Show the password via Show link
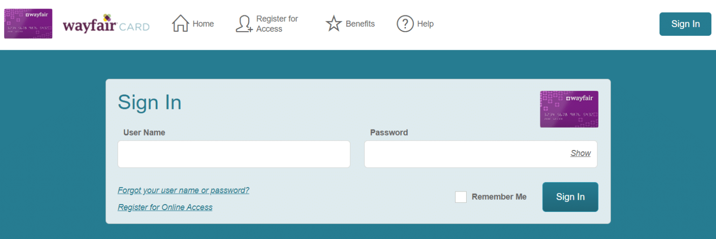716x239 pixels. [x=580, y=153]
